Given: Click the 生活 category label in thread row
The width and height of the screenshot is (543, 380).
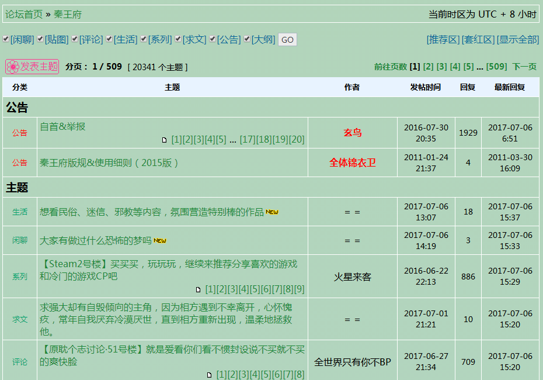Looking at the screenshot, I should click(x=20, y=212).
